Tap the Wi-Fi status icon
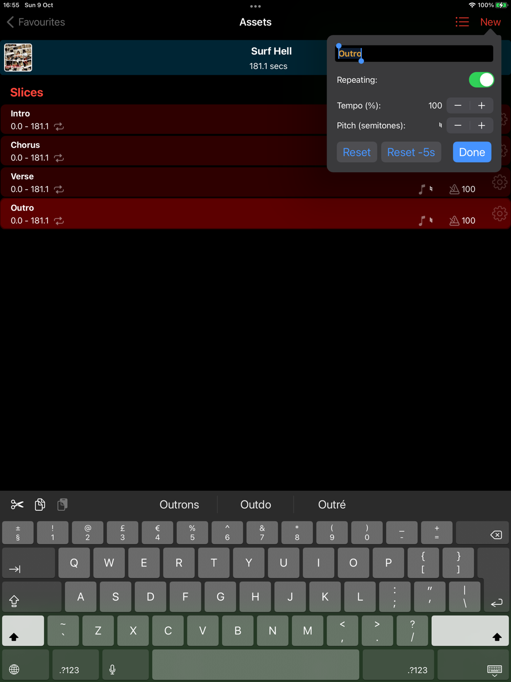The image size is (511, 682). [472, 5]
